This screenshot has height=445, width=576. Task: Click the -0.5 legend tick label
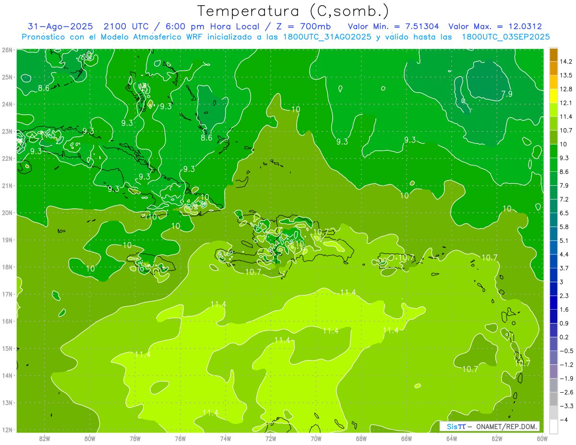pyautogui.click(x=566, y=350)
